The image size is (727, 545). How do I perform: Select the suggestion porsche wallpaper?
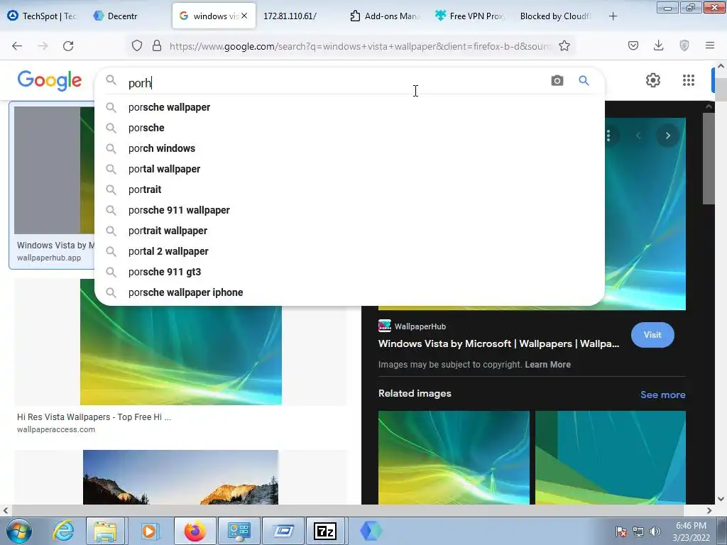pos(349,107)
